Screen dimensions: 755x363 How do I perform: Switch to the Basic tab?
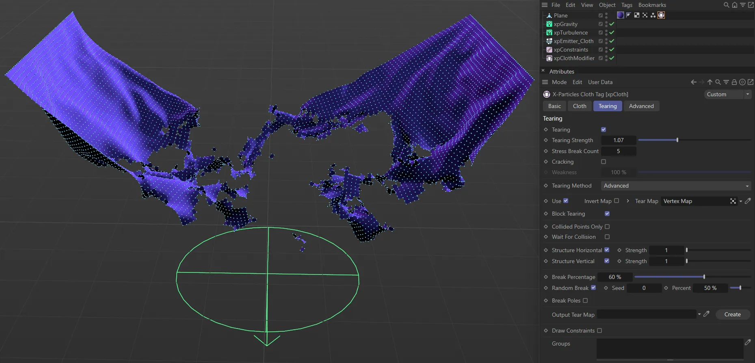tap(554, 106)
